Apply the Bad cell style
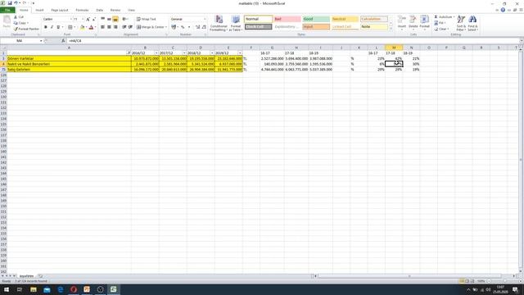 click(x=287, y=19)
